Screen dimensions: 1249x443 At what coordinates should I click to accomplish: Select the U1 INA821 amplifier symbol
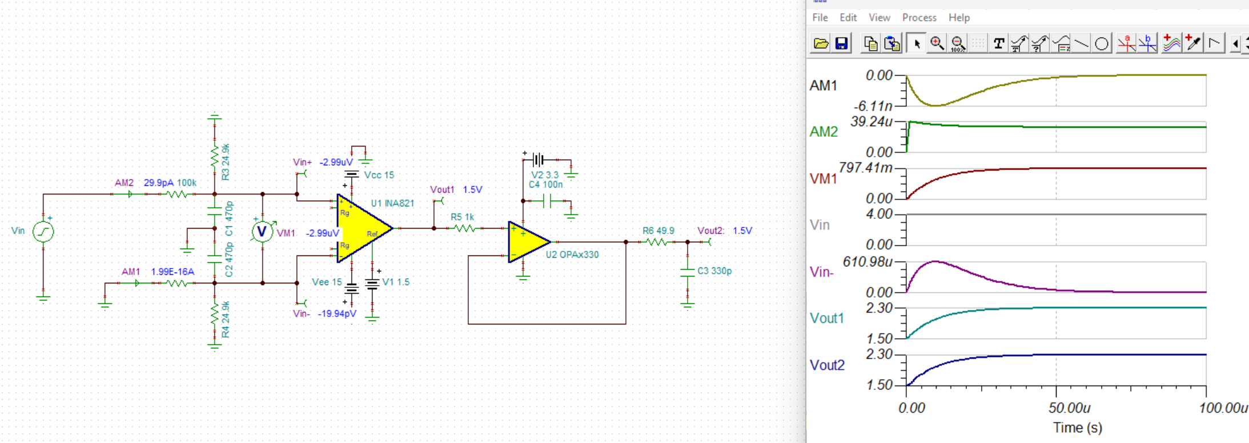pyautogui.click(x=364, y=228)
